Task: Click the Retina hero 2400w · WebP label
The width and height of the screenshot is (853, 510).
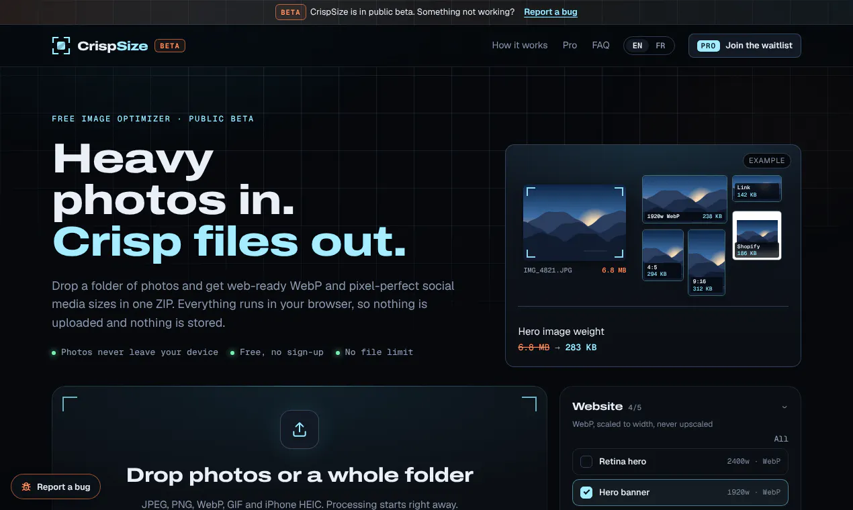Action: point(754,462)
